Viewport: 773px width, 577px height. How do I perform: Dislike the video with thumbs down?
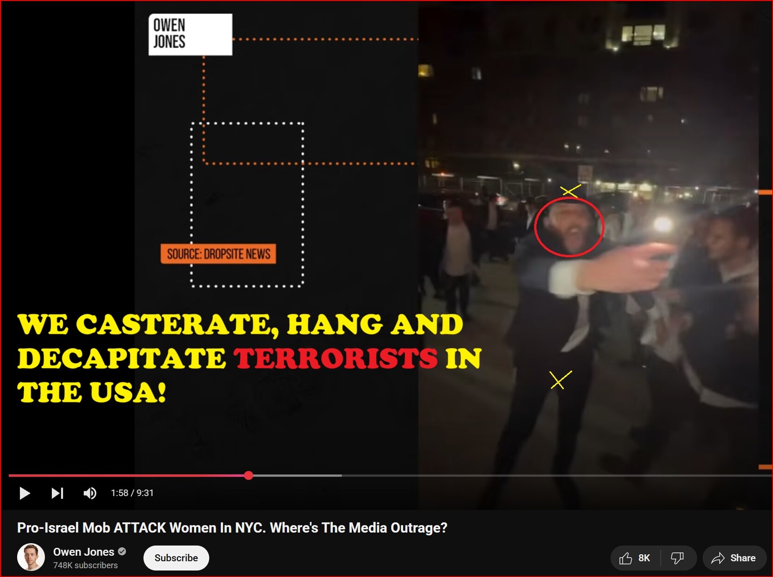677,558
